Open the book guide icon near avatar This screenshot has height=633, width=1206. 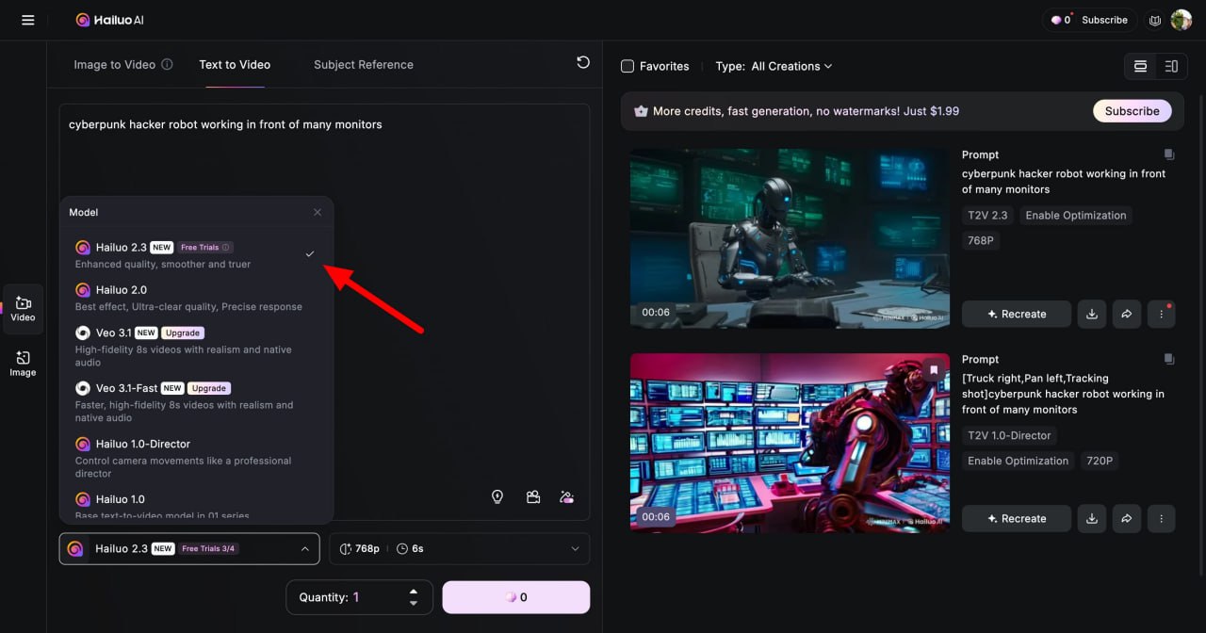[1155, 20]
